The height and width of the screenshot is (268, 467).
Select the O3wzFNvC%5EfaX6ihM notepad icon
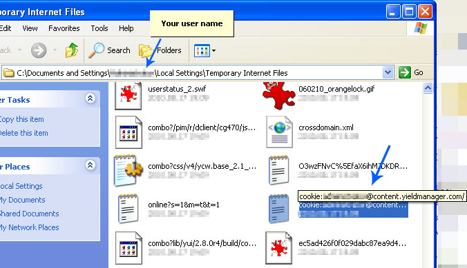(279, 170)
